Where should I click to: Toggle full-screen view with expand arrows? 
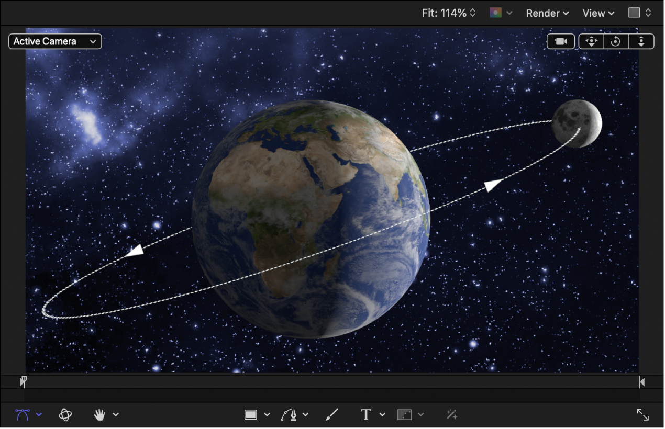(642, 414)
